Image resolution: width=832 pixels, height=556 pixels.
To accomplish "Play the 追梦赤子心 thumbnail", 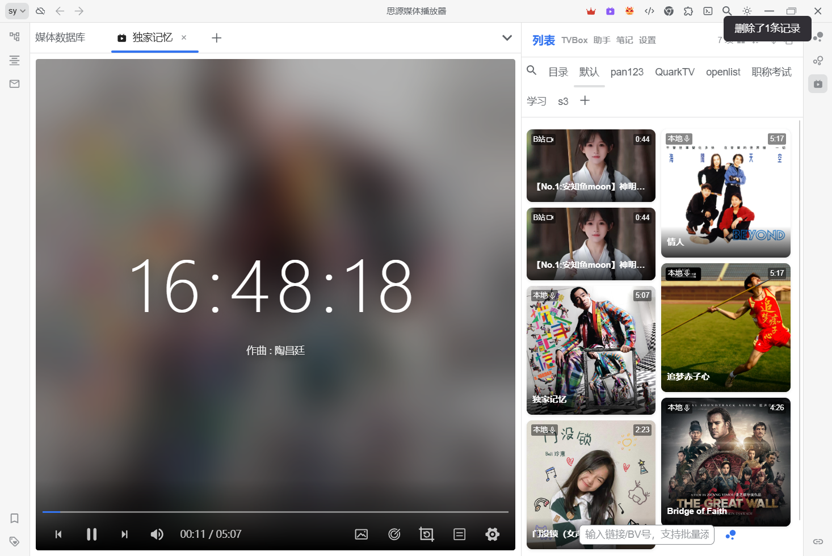I will [725, 327].
